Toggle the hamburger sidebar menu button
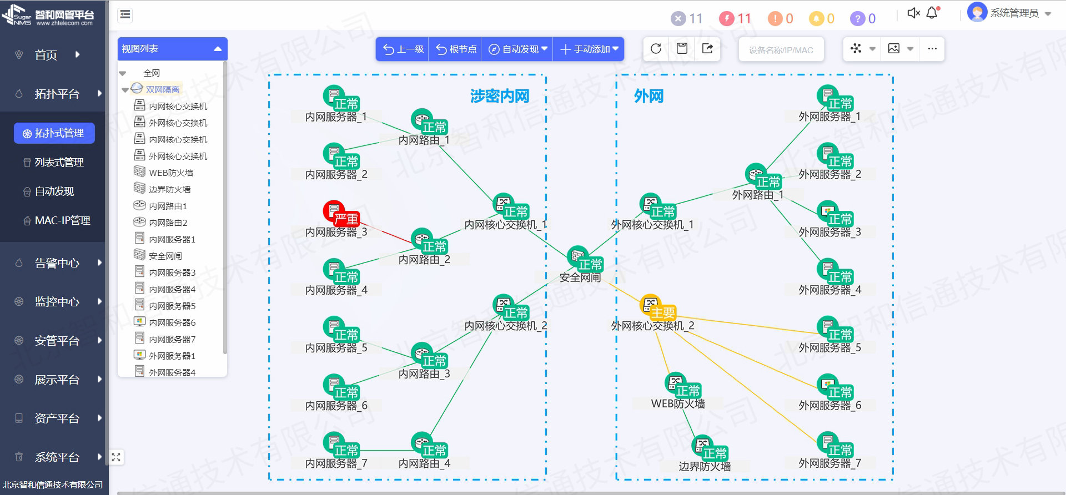This screenshot has width=1066, height=495. 125,14
